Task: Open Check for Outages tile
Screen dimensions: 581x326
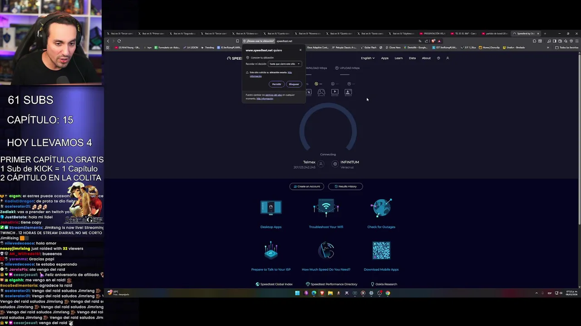Action: [x=381, y=214]
